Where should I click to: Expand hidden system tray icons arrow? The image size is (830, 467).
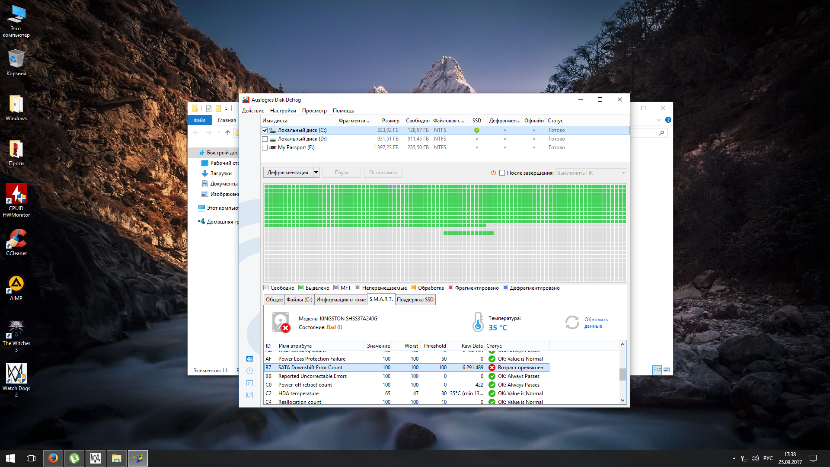(x=734, y=458)
